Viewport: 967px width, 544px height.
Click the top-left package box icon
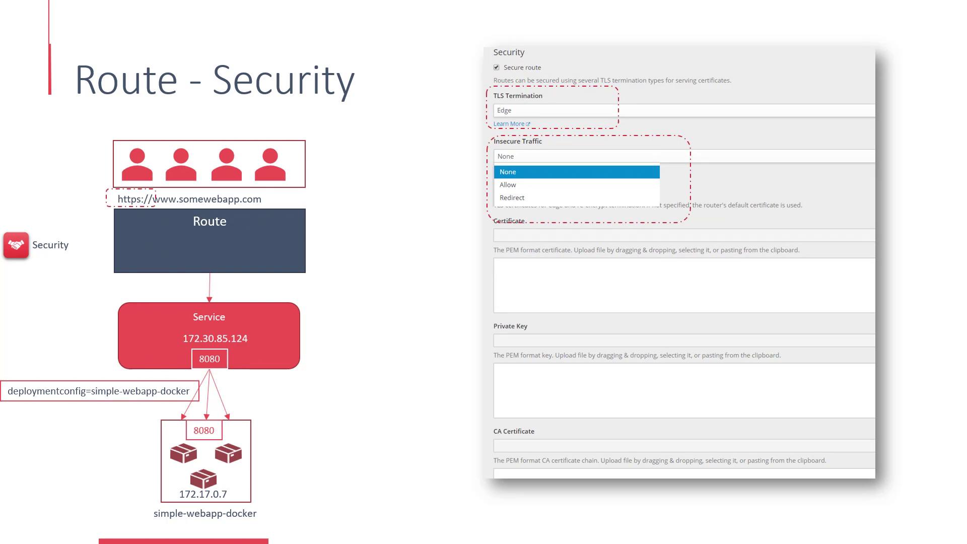pos(183,453)
